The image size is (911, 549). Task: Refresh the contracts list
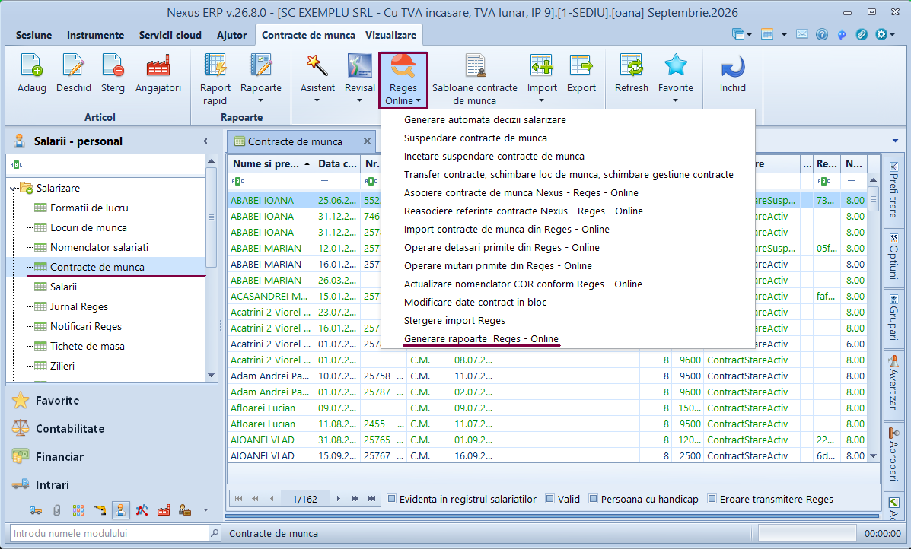point(632,73)
